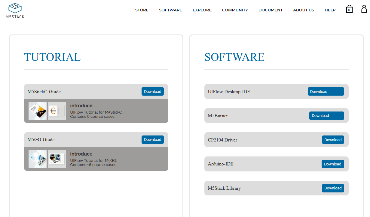The height and width of the screenshot is (217, 370).
Task: Open the shopping cart icon
Action: [x=349, y=9]
